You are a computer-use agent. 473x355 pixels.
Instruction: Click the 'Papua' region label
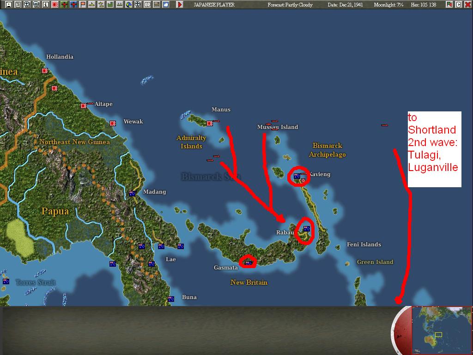point(55,211)
